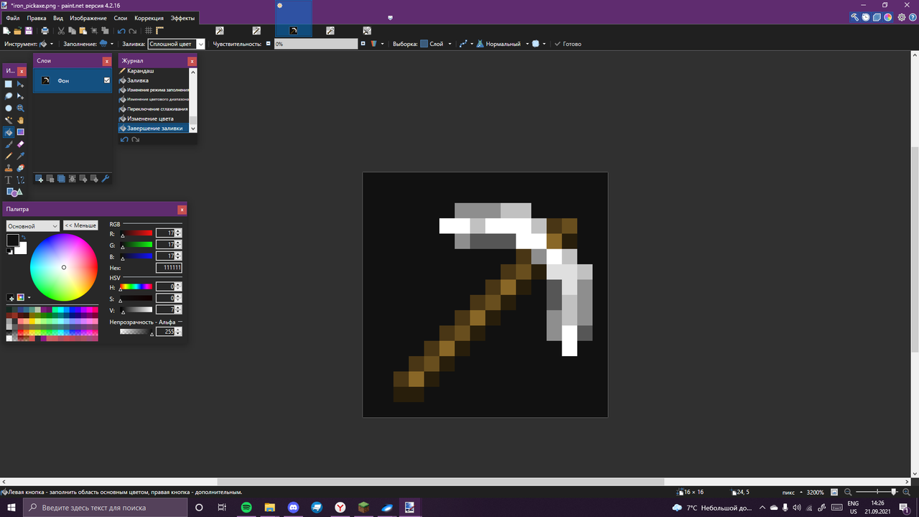This screenshot has width=919, height=517.
Task: Select the Ellipse Select tool
Action: click(9, 108)
